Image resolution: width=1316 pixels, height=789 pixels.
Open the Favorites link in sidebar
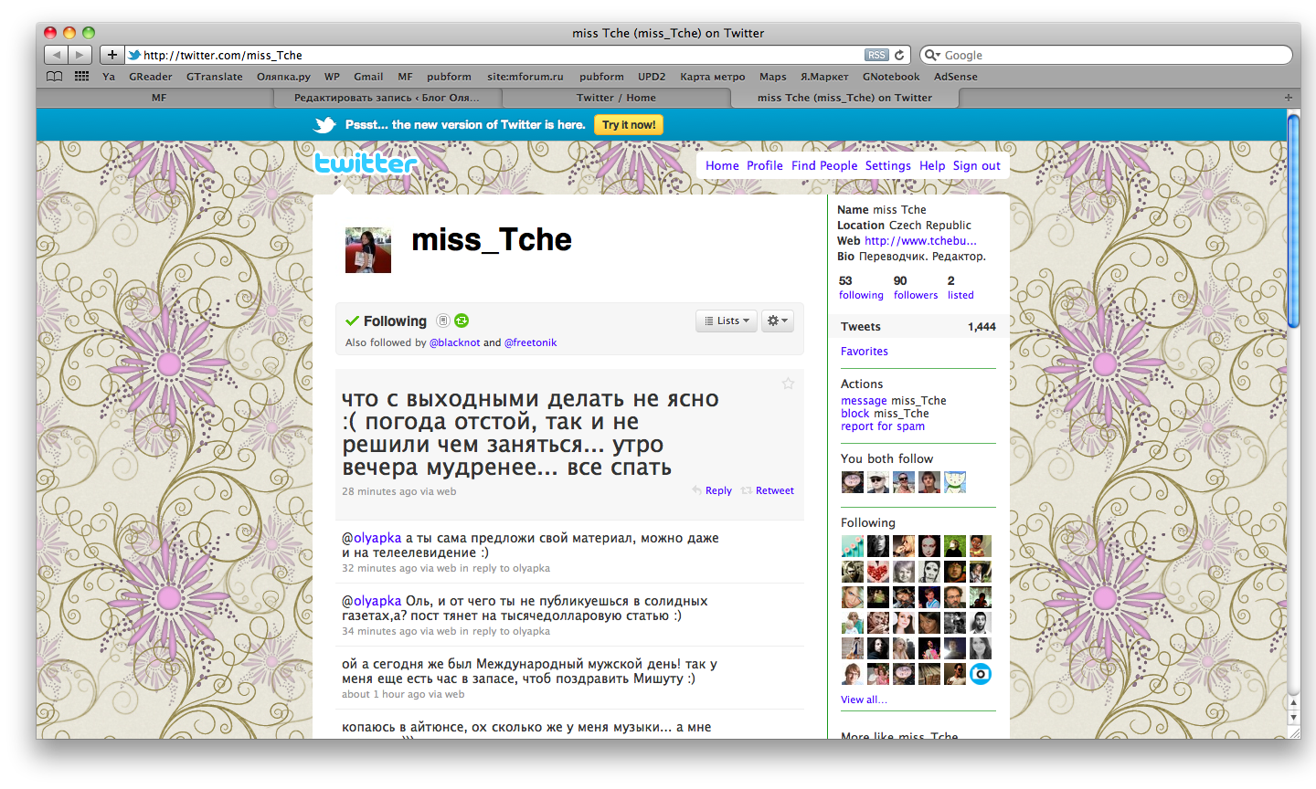pyautogui.click(x=865, y=352)
